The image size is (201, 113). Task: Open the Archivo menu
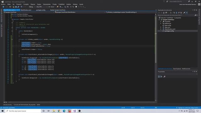(x=3, y=4)
